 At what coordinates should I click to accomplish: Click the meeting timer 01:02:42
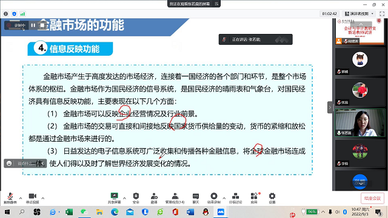click(329, 14)
